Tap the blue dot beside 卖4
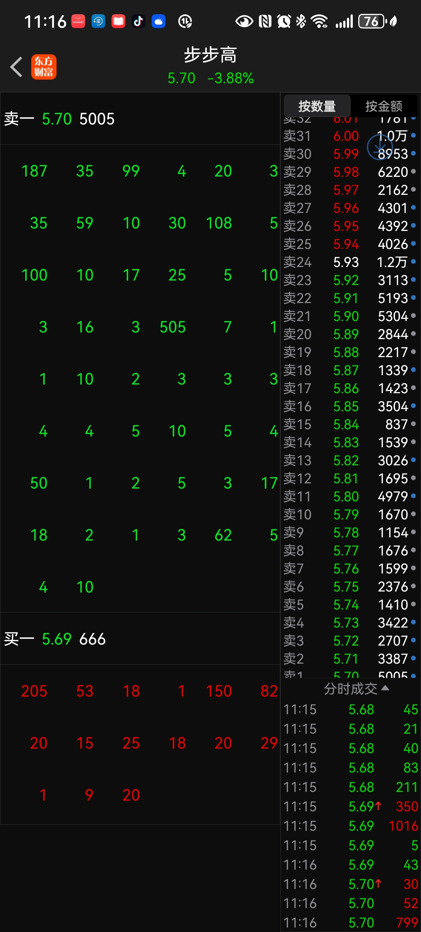Viewport: 421px width, 932px height. click(x=413, y=622)
